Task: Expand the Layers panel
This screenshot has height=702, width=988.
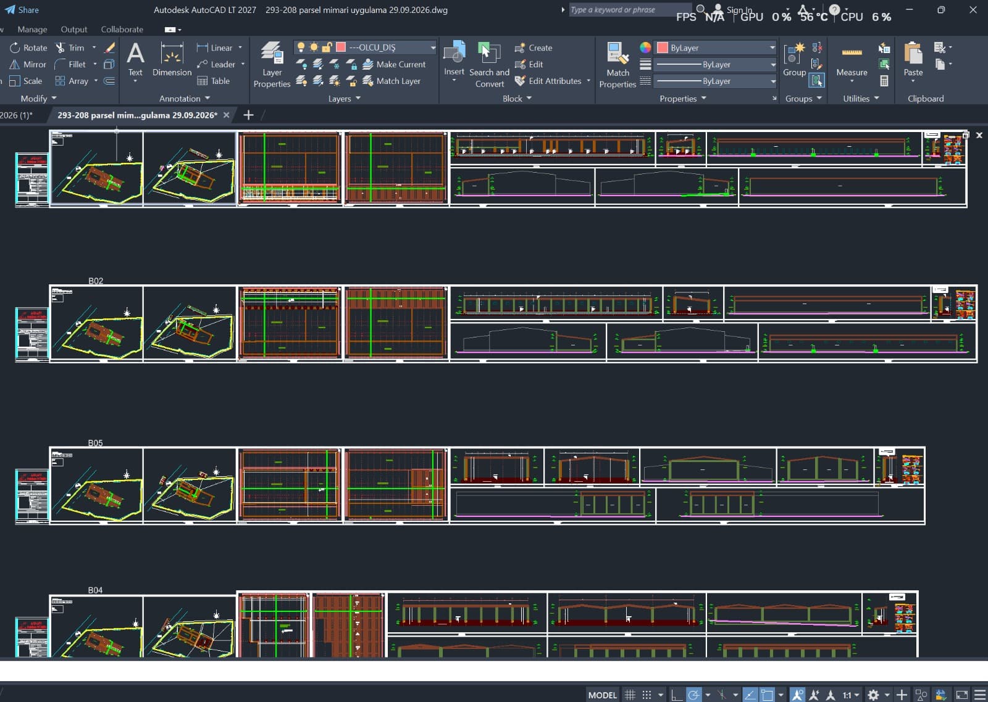Action: pos(345,99)
